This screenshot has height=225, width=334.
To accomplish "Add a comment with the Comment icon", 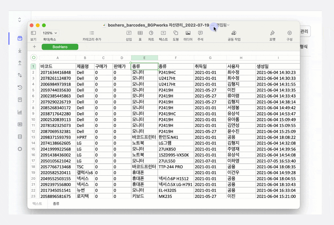I will [x=200, y=33].
